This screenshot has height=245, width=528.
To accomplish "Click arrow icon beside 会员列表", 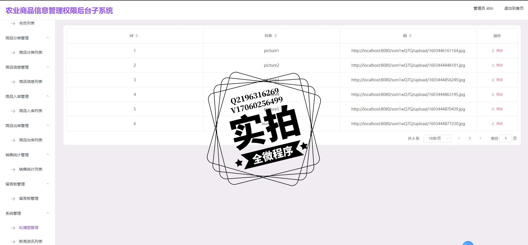I will [13, 23].
